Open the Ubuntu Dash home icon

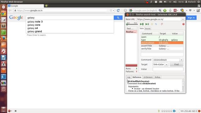[x=3, y=7]
